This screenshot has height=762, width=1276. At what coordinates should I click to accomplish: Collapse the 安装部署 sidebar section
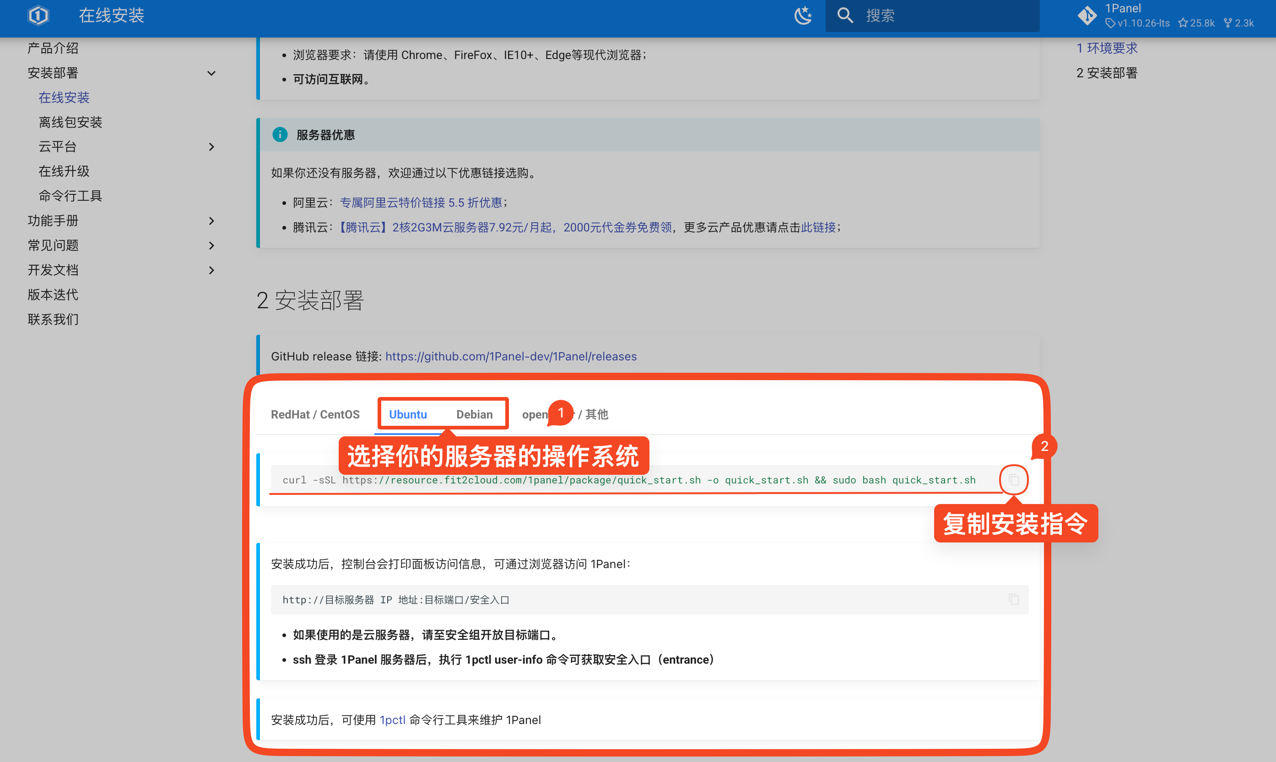coord(211,73)
